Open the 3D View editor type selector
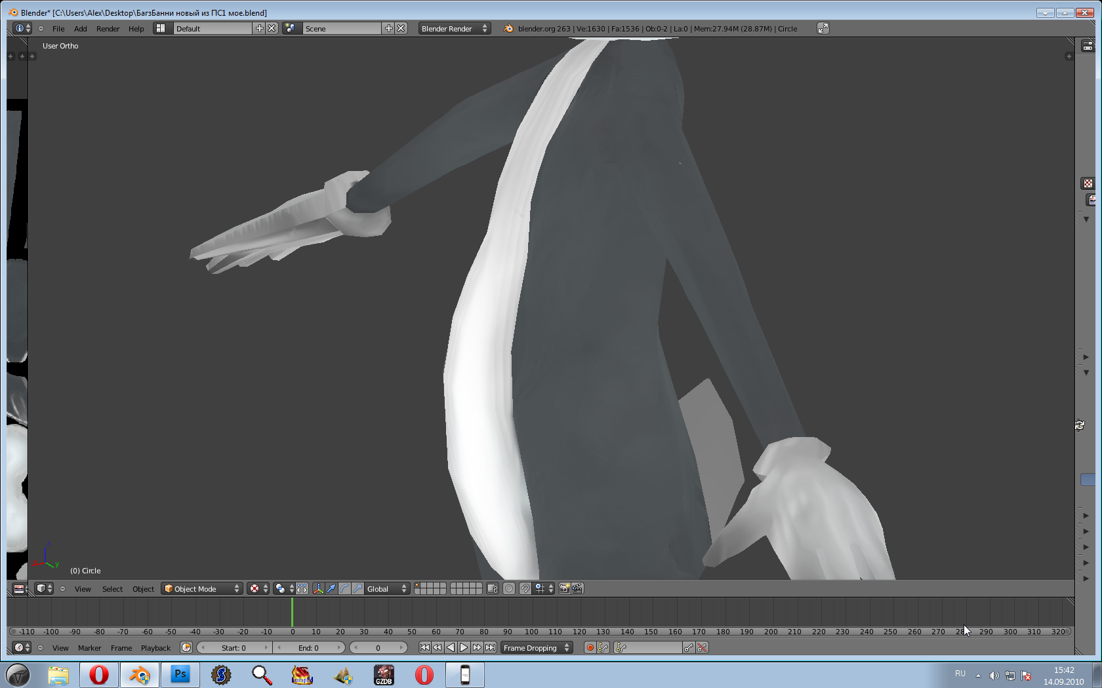 point(44,588)
